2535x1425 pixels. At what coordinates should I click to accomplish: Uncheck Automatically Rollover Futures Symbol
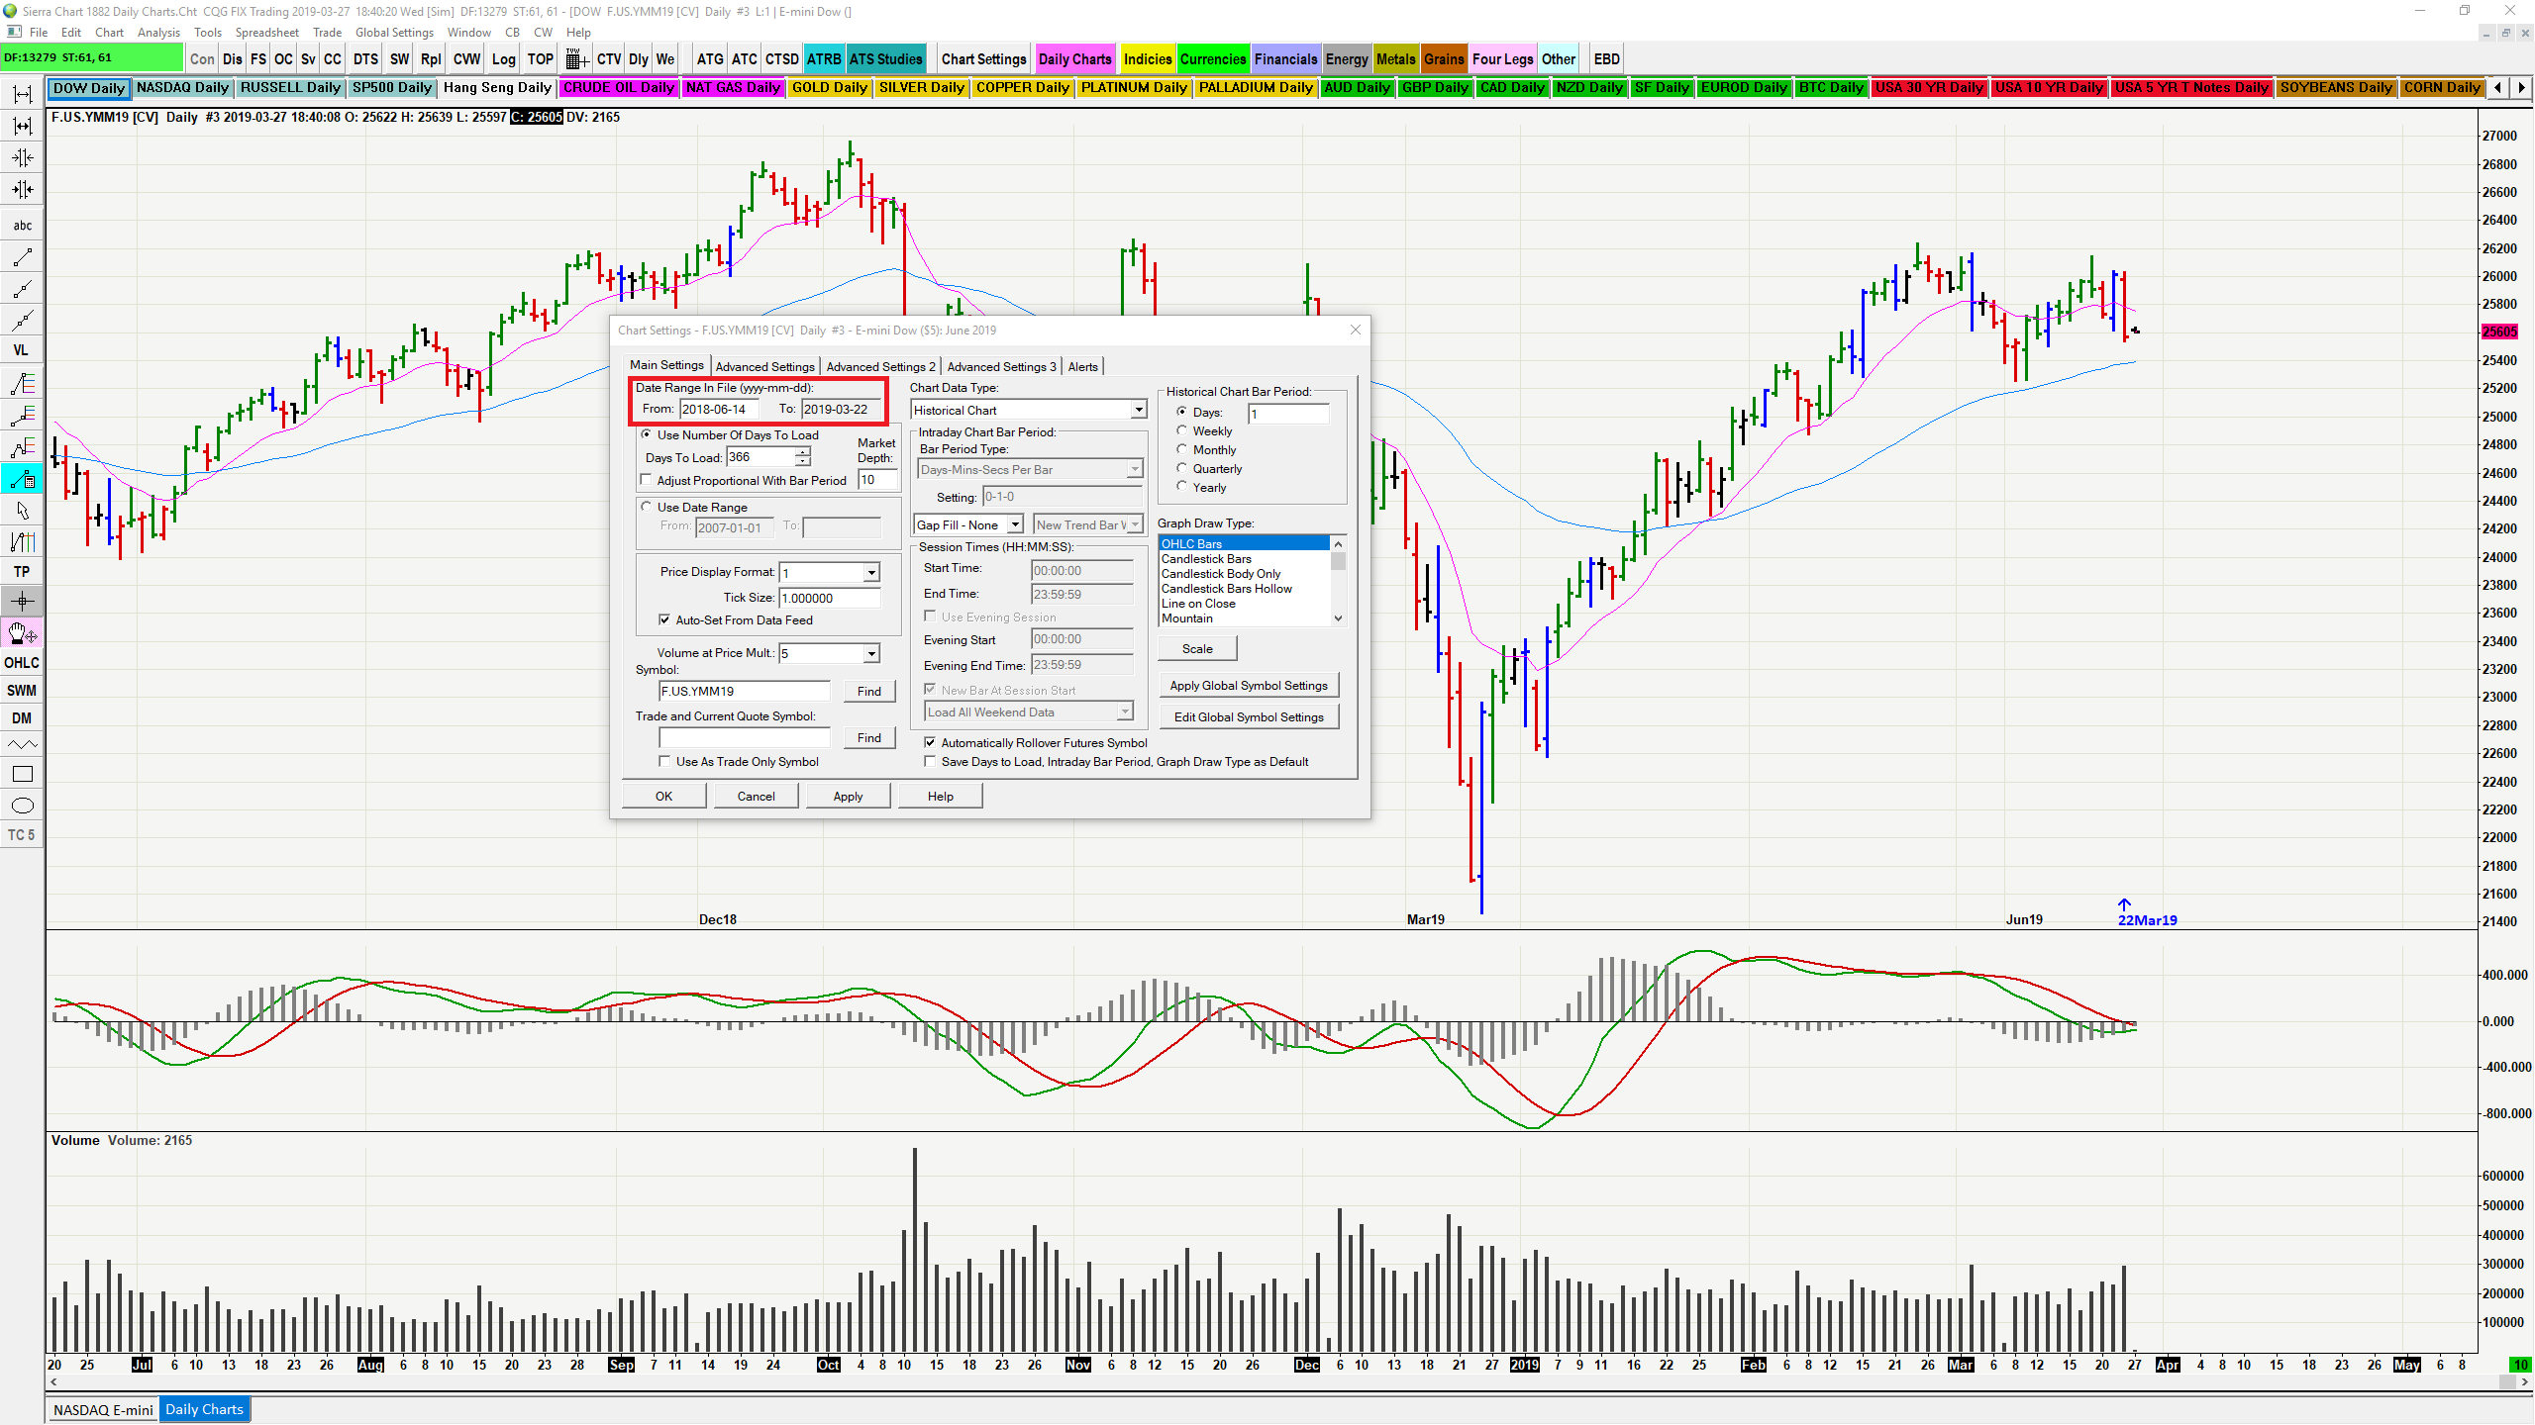930,742
